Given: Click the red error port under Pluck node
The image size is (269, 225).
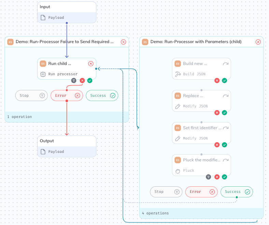Looking at the screenshot, I should [x=217, y=177].
